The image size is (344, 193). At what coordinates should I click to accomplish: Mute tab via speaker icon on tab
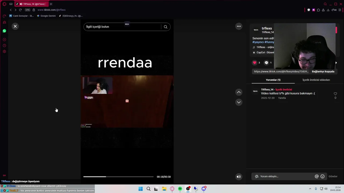(21, 4)
